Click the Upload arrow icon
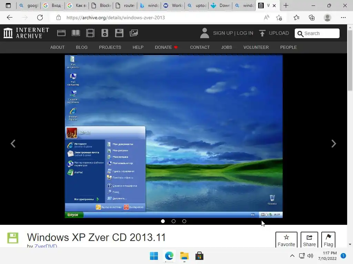Image resolution: width=353 pixels, height=264 pixels. tap(262, 33)
